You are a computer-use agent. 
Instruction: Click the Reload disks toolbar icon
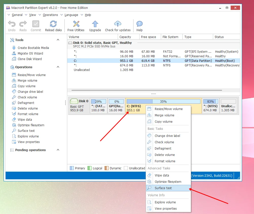pyautogui.click(x=53, y=24)
